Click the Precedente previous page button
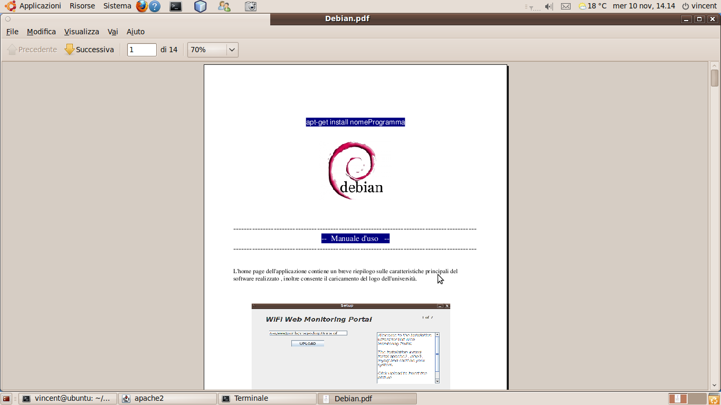721x405 pixels. coord(32,50)
